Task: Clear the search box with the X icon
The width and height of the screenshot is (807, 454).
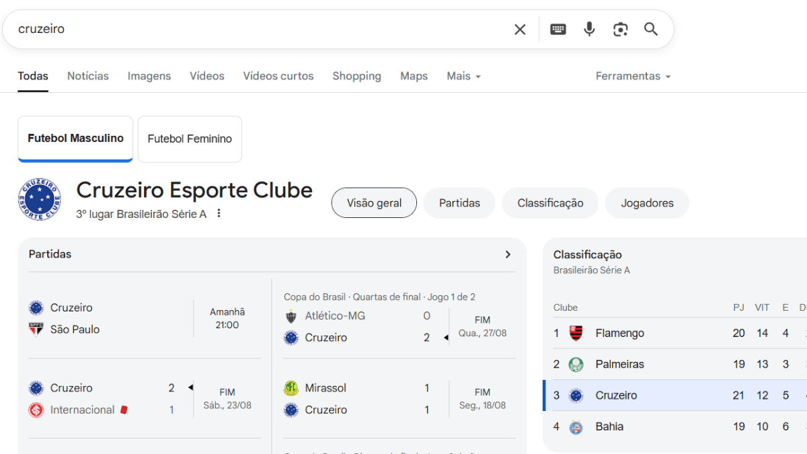Action: pyautogui.click(x=520, y=29)
